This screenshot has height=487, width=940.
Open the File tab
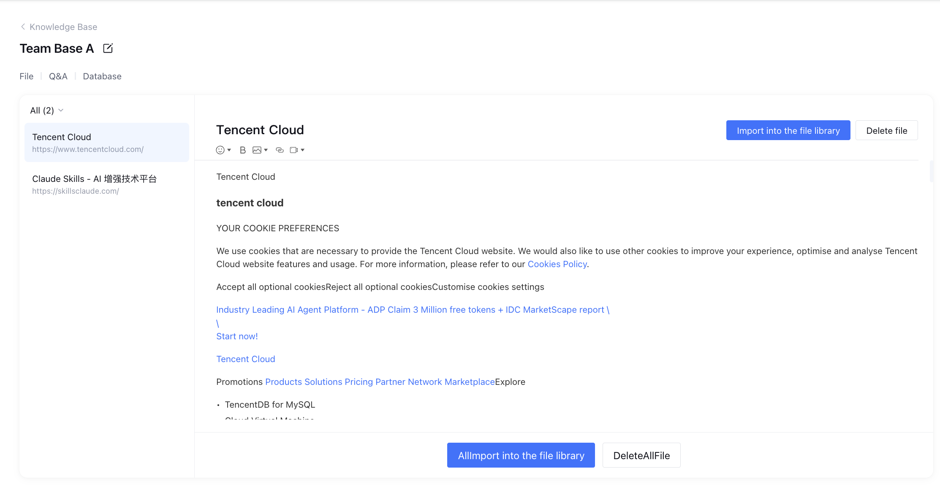[x=26, y=76]
